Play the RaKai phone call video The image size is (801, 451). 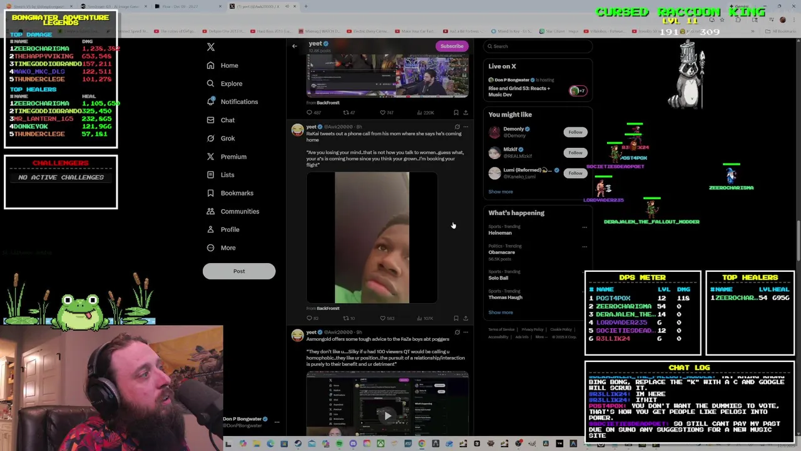pyautogui.click(x=372, y=238)
